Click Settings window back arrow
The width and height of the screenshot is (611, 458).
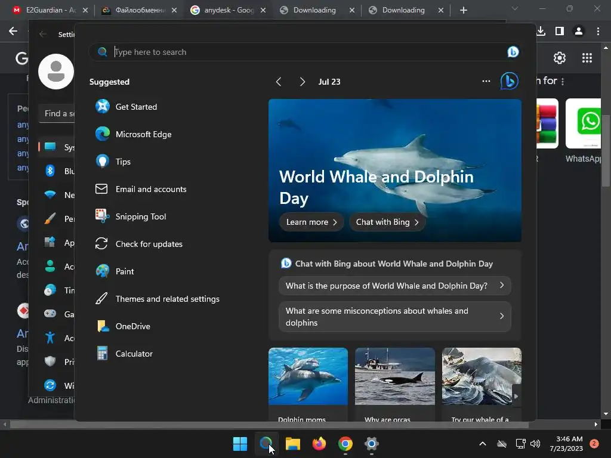click(43, 34)
